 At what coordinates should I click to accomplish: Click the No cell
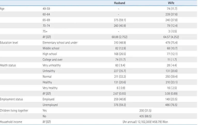click(44, 116)
